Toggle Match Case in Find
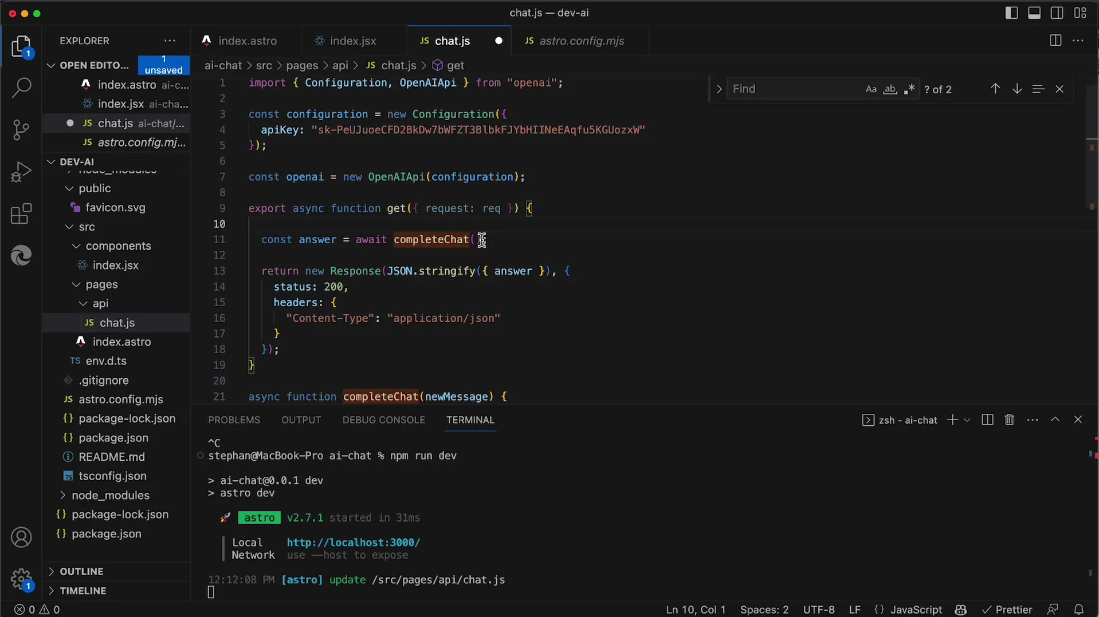 (871, 89)
